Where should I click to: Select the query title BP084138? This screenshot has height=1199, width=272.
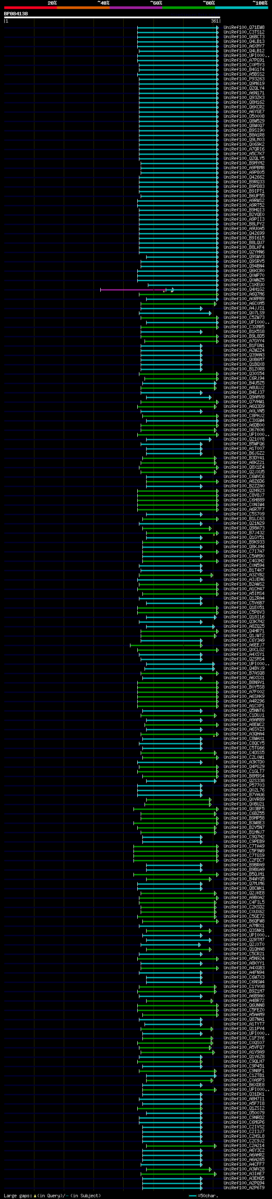point(16,14)
